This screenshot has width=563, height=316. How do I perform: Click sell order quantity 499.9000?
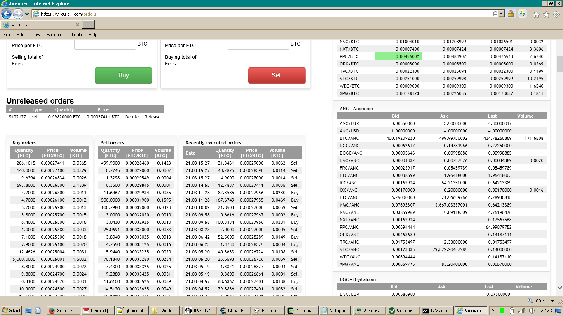(x=110, y=163)
